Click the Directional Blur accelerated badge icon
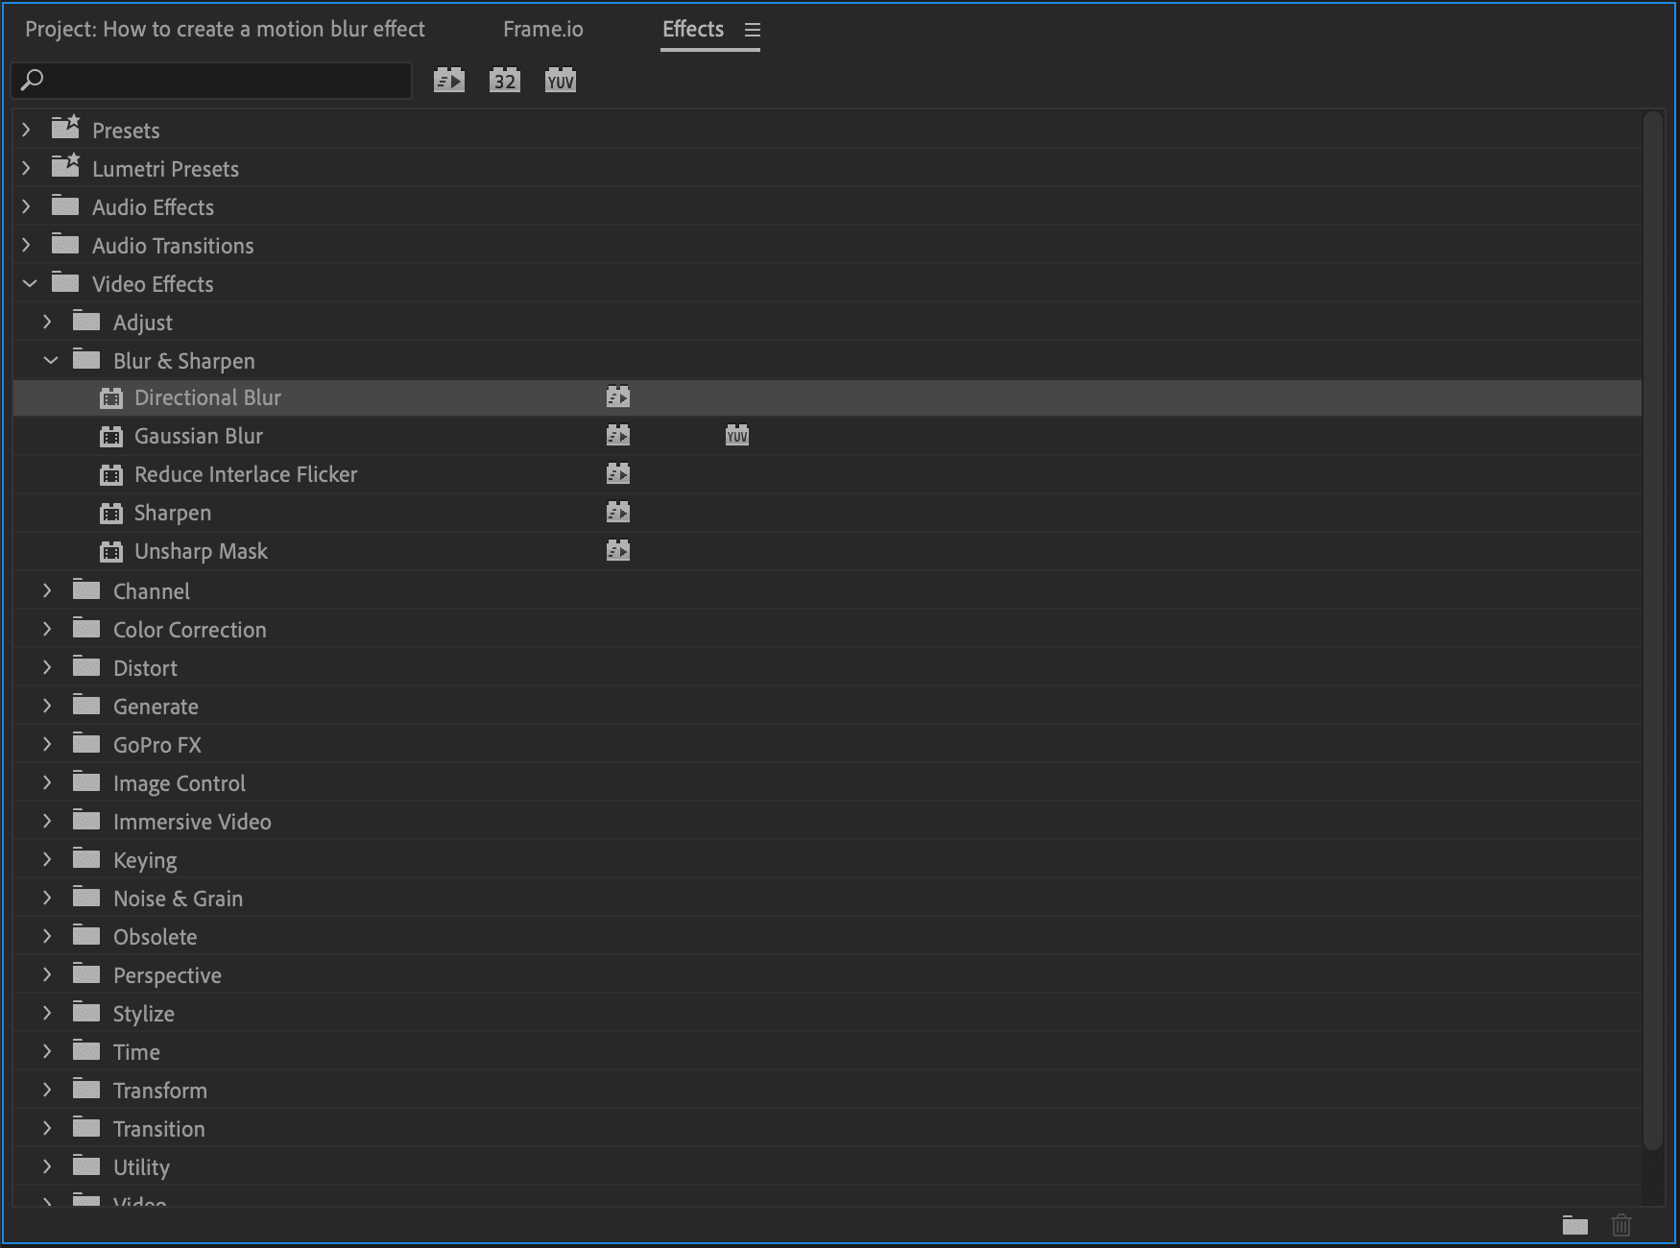Image resolution: width=1680 pixels, height=1248 pixels. click(618, 396)
